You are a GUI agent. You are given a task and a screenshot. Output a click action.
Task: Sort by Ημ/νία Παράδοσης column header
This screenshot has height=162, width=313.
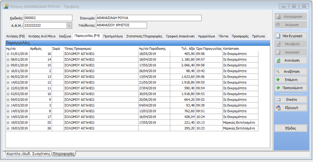point(154,49)
